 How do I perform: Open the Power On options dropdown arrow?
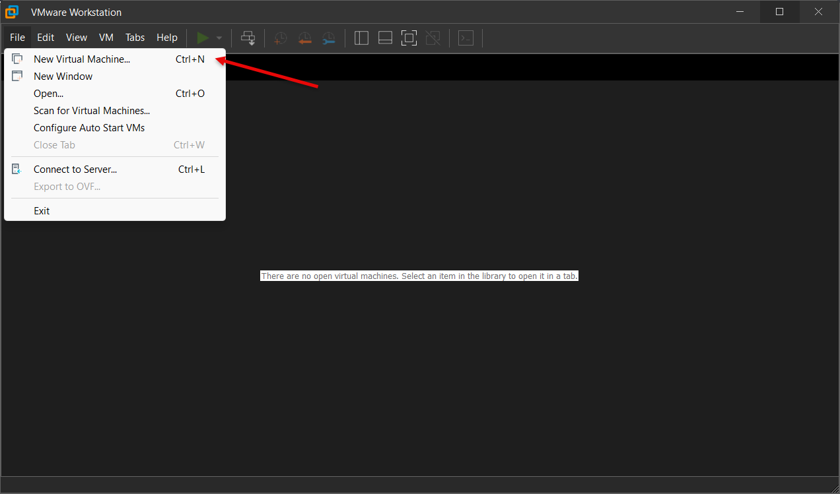(219, 38)
